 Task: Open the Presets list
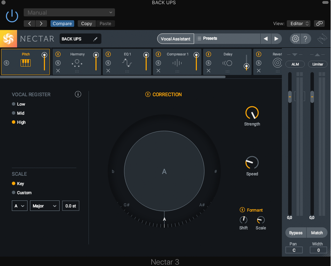[227, 39]
